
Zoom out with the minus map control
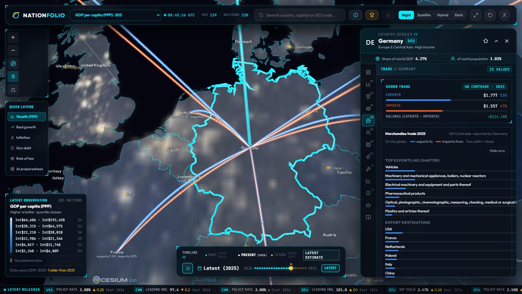[13, 50]
